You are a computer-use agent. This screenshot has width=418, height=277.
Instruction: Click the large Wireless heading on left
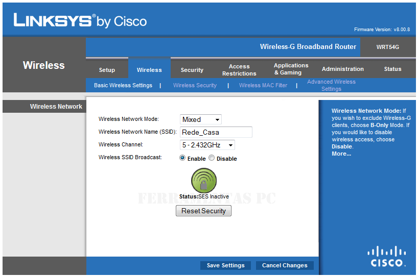click(x=44, y=65)
